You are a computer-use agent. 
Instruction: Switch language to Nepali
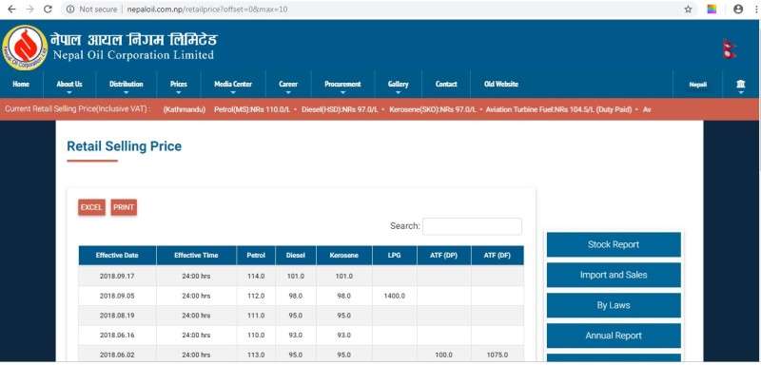[698, 85]
